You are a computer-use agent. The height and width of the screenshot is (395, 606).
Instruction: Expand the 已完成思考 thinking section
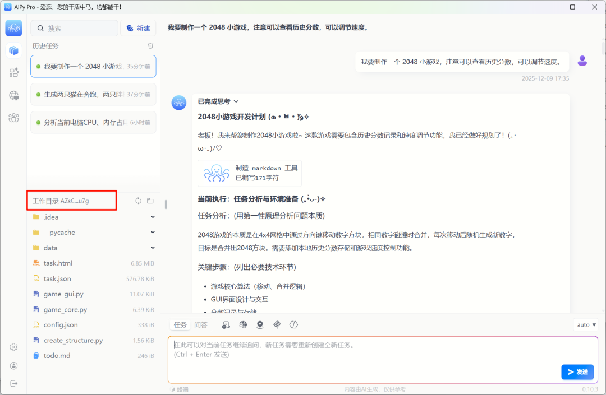(218, 101)
